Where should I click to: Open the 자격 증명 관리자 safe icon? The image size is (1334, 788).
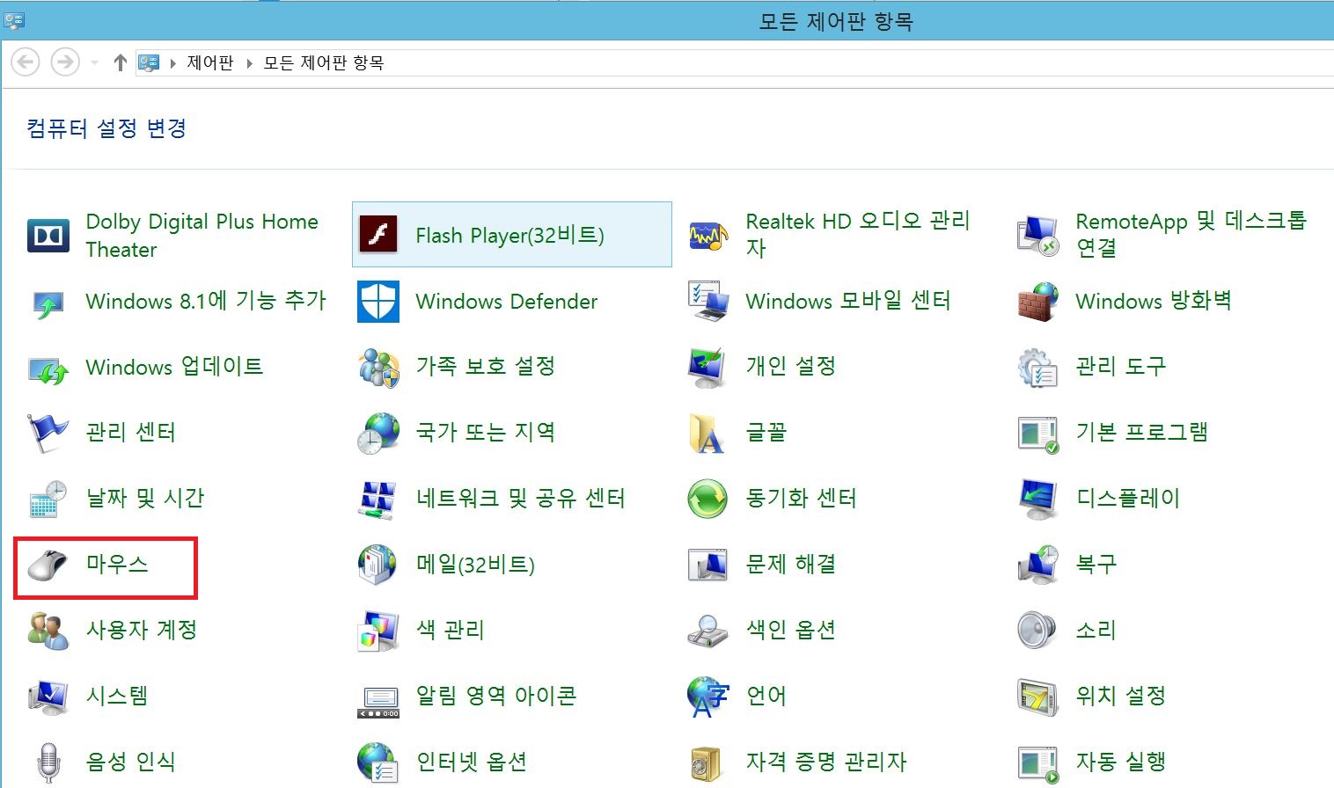pyautogui.click(x=707, y=762)
